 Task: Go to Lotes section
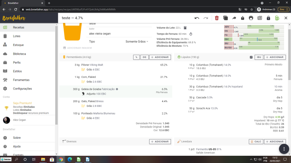pos(28,36)
